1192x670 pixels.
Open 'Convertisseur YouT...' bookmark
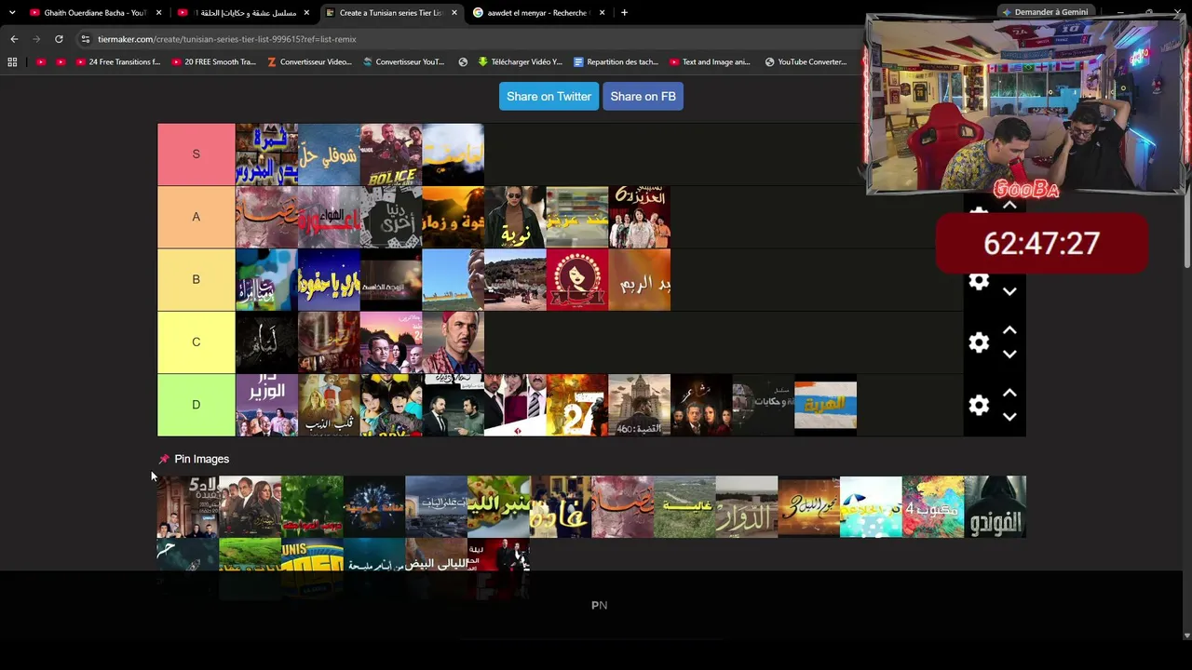404,62
